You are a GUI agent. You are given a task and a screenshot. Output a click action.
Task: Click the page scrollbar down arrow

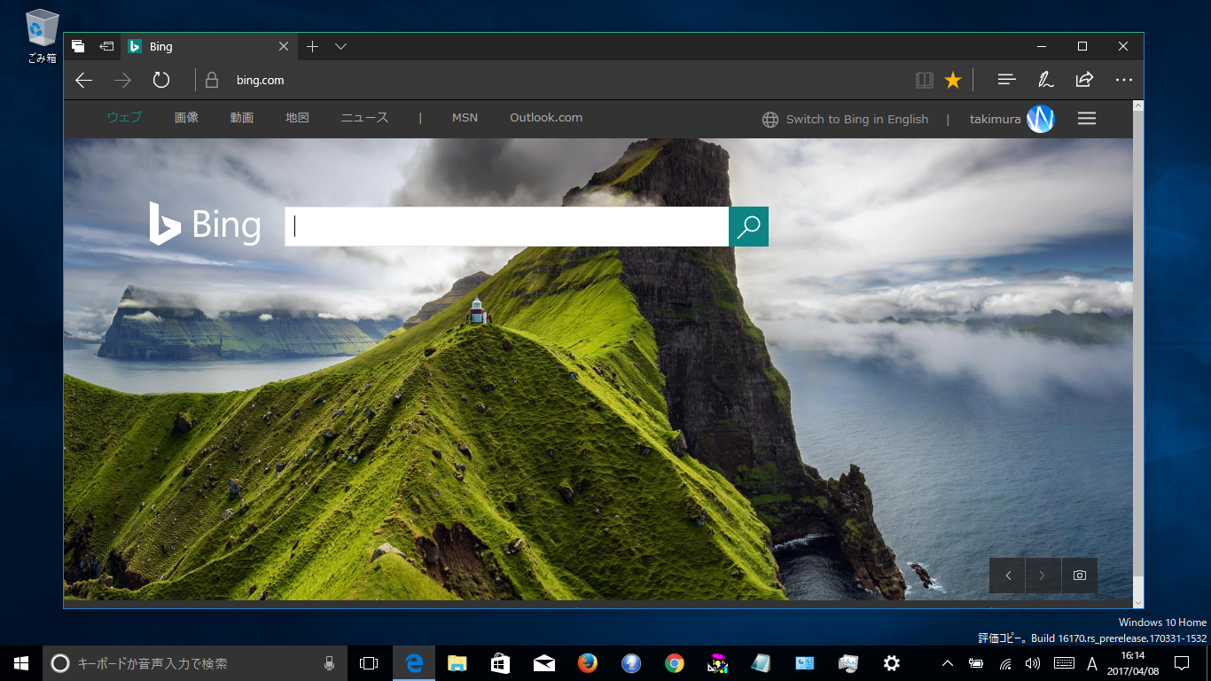click(x=1138, y=604)
